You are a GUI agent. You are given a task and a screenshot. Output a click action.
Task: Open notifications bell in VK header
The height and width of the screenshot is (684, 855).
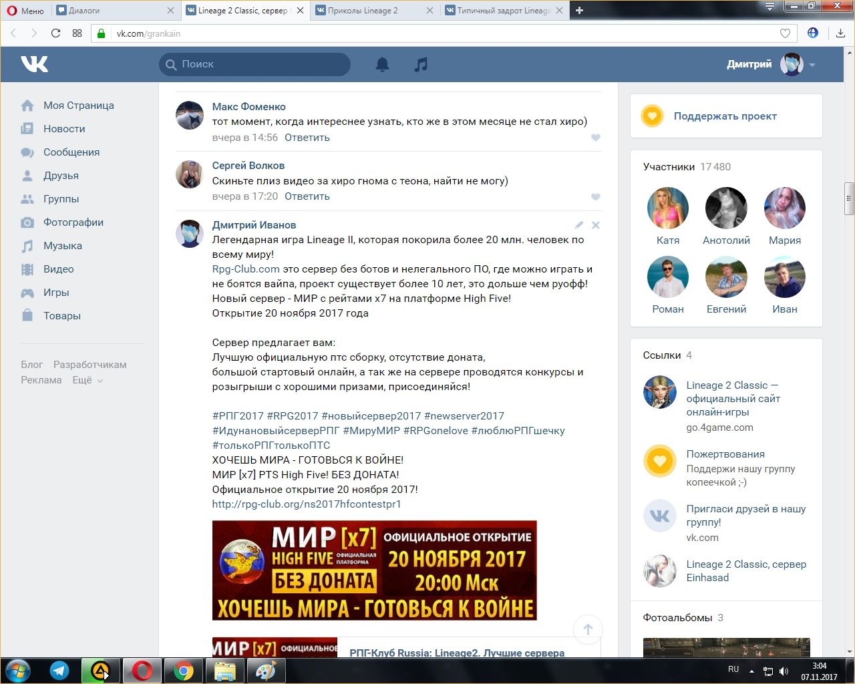tap(382, 64)
